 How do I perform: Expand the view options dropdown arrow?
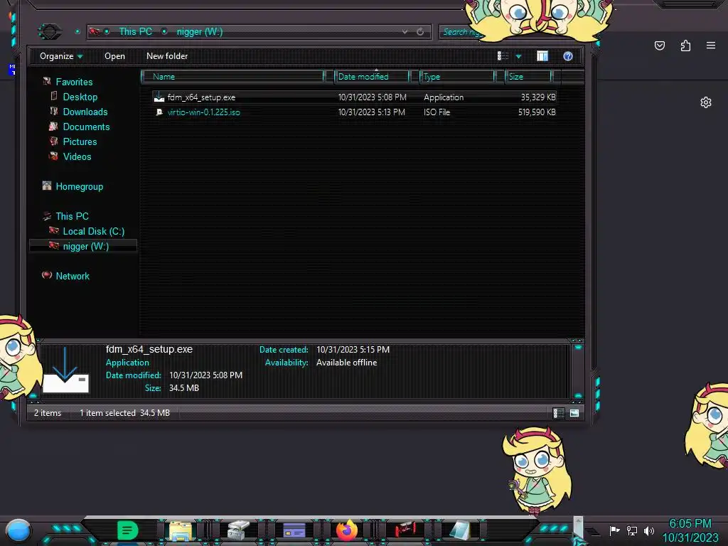click(x=518, y=56)
